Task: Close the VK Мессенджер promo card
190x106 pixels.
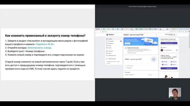Action: [177, 55]
